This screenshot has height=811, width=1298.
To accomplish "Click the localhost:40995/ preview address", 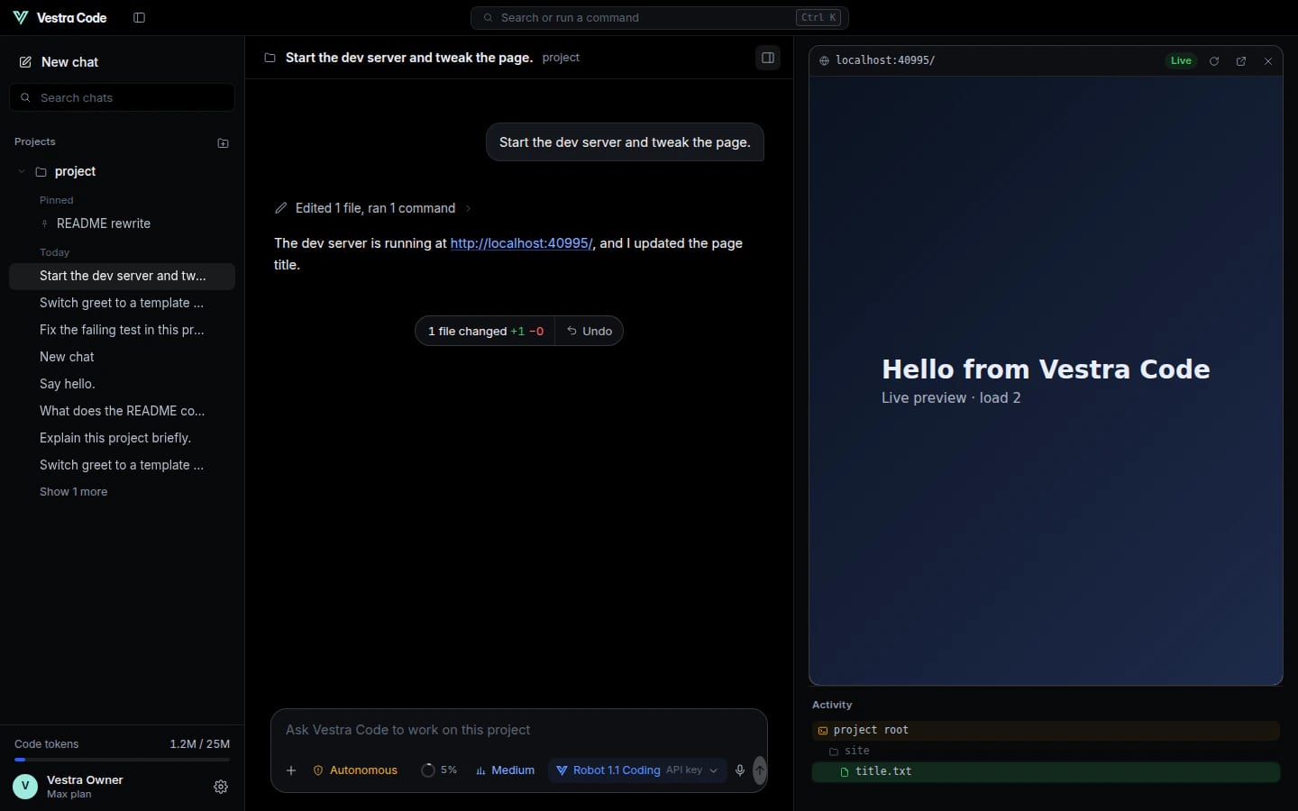I will coord(885,60).
